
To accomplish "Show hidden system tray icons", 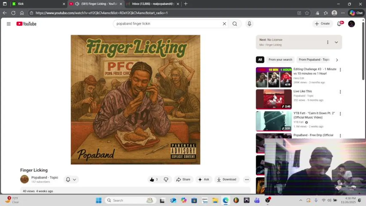I will (301, 200).
